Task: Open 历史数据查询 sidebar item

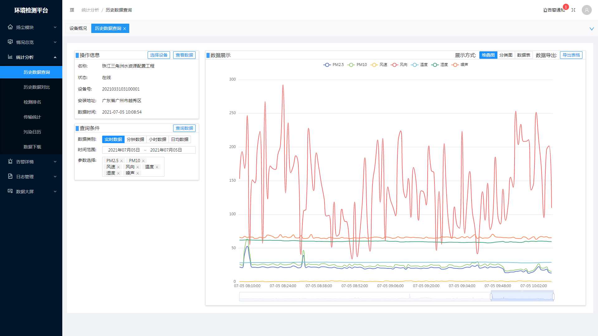Action: (31, 72)
